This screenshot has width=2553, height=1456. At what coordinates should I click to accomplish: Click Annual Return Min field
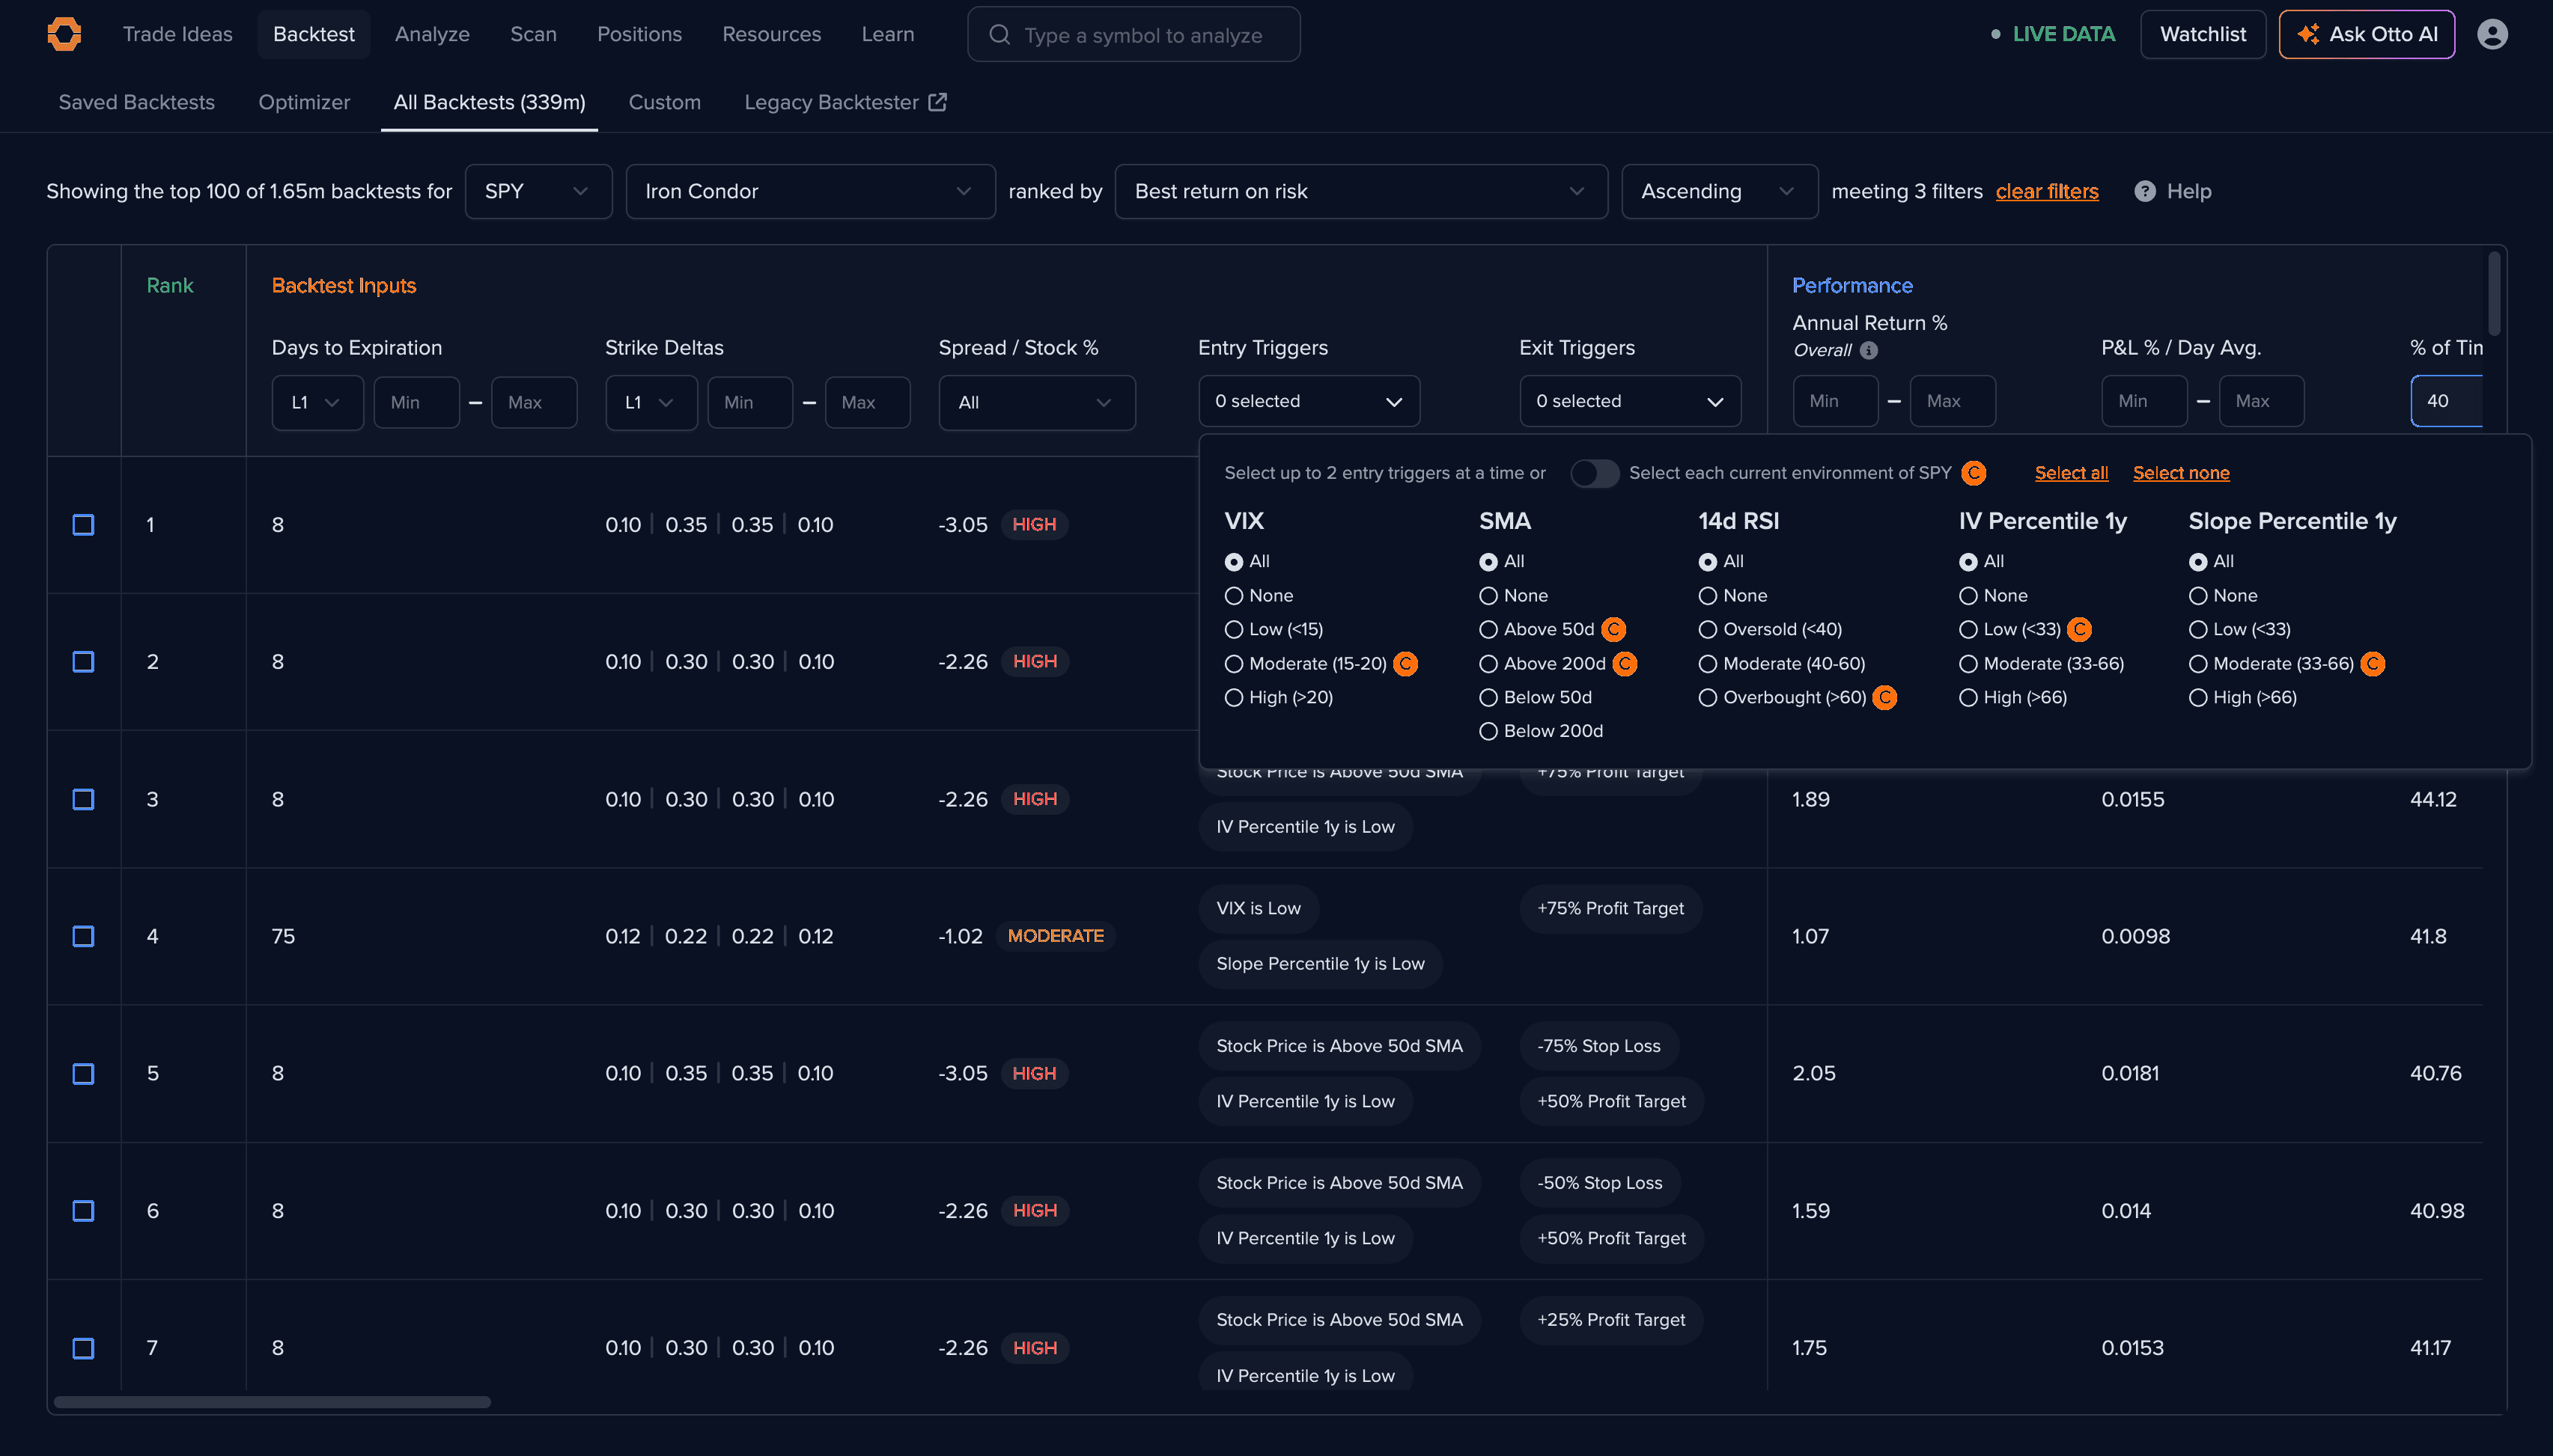[1835, 401]
